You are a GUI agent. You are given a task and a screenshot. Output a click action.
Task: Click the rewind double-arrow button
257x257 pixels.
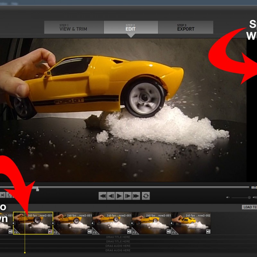[102, 196]
